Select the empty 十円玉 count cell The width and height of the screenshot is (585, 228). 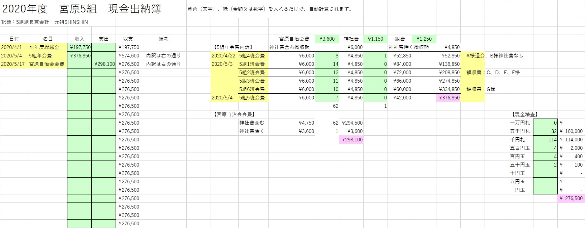click(x=545, y=173)
